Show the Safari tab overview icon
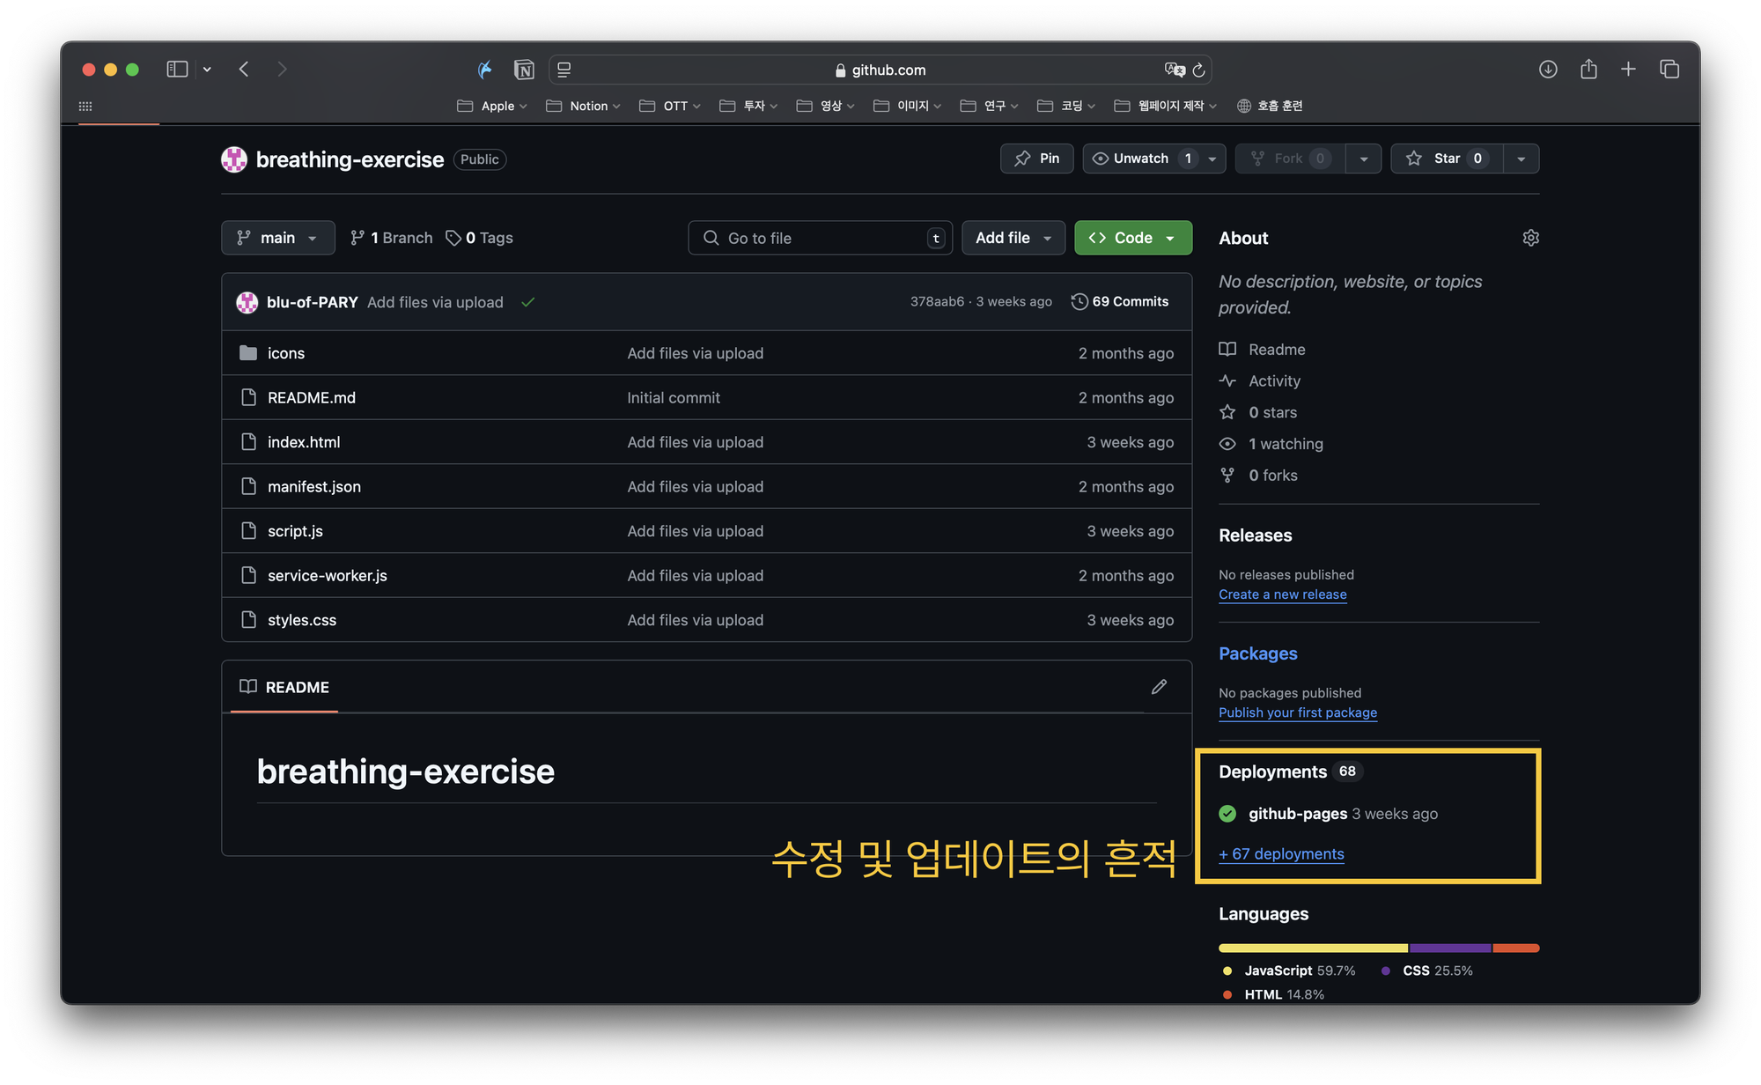The height and width of the screenshot is (1085, 1761). 1669,69
